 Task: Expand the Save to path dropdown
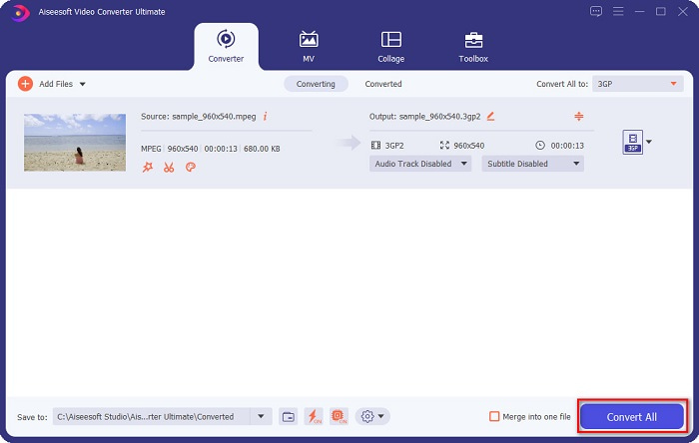tap(262, 416)
